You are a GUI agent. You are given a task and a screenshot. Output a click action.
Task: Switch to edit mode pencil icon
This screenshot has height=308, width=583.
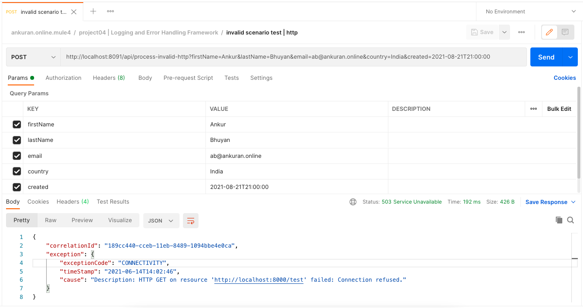coord(549,32)
